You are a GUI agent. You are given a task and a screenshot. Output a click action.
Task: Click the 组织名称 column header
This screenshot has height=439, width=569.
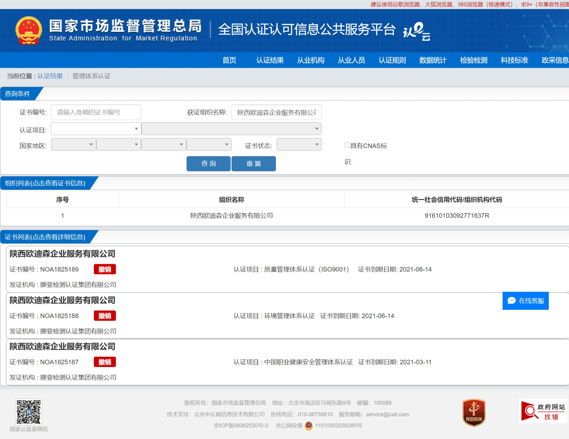click(231, 200)
